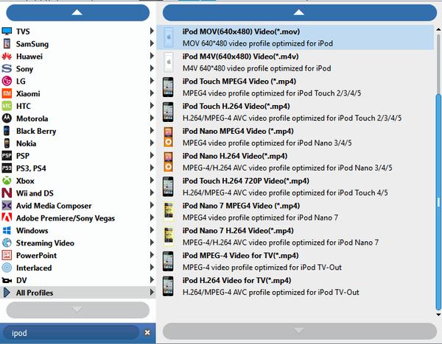Expand TVS submenu arrow

point(152,31)
